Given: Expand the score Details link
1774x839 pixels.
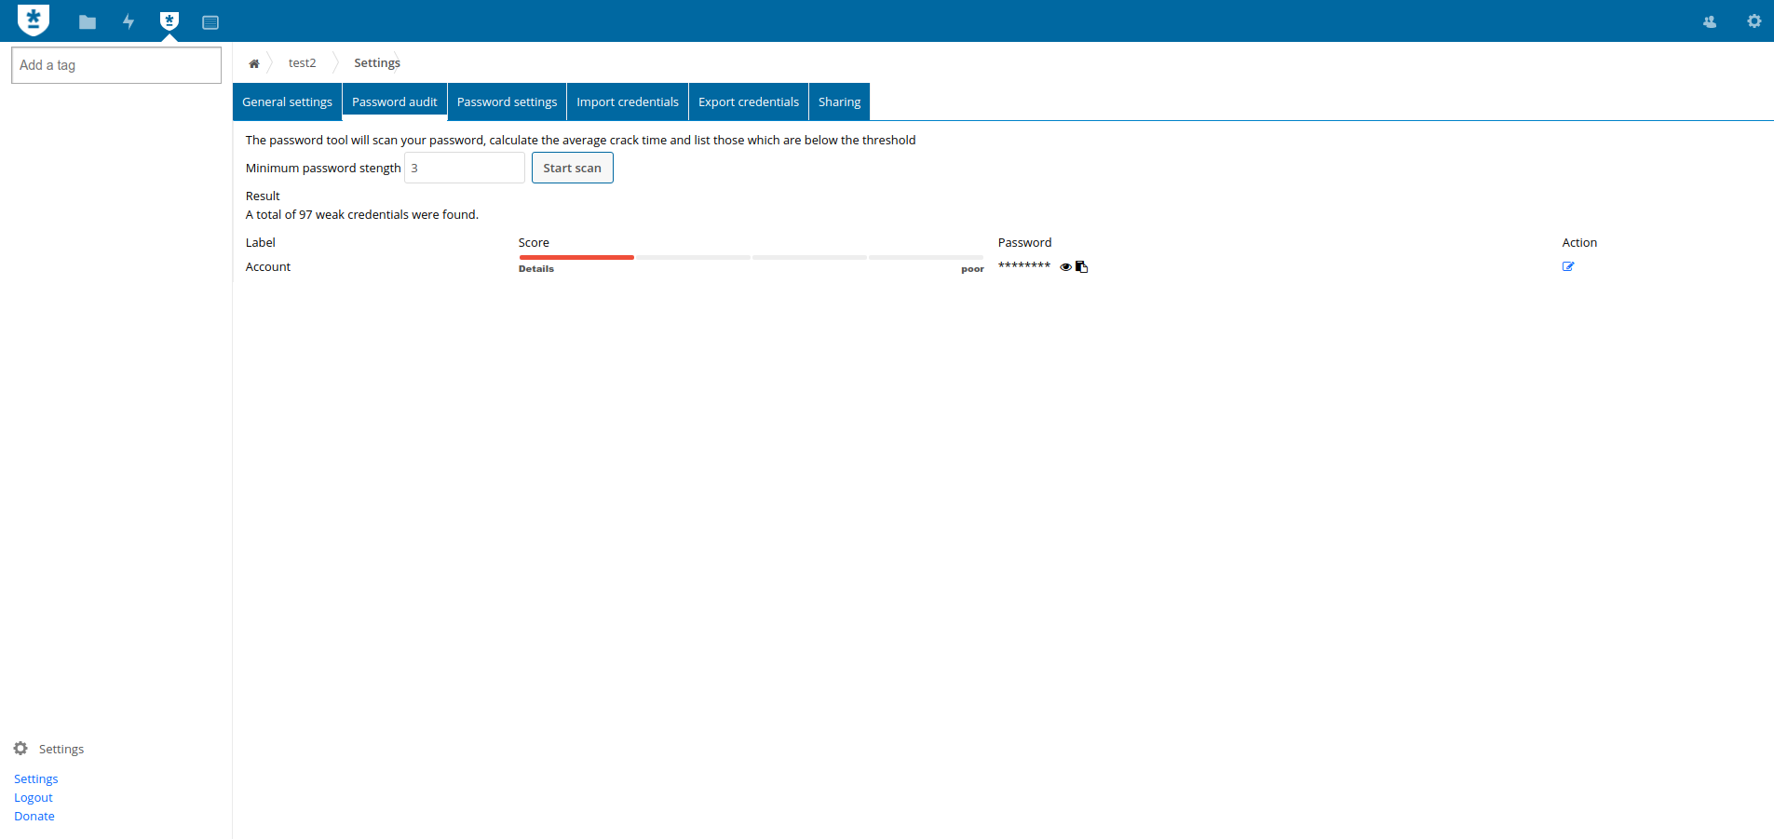Looking at the screenshot, I should pos(536,269).
